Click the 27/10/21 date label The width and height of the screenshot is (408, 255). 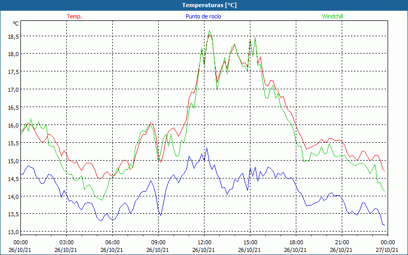pos(388,250)
